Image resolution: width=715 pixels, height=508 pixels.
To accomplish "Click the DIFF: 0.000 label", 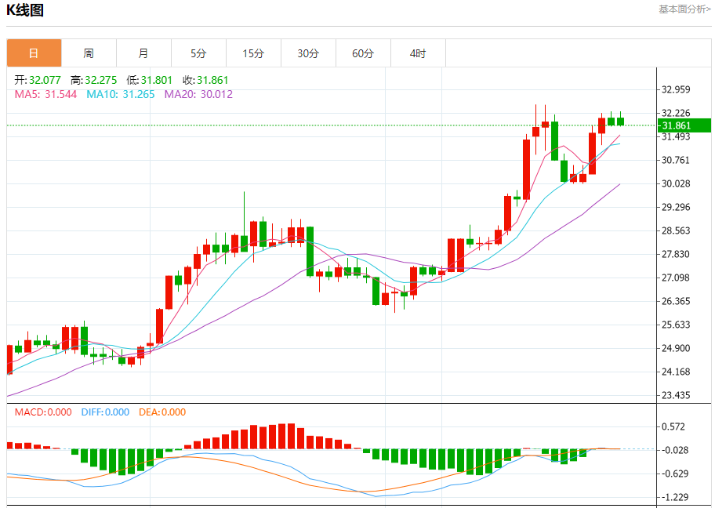I will (105, 412).
